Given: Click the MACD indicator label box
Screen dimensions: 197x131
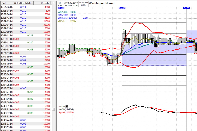Looking at the screenshot, I should [61, 106].
